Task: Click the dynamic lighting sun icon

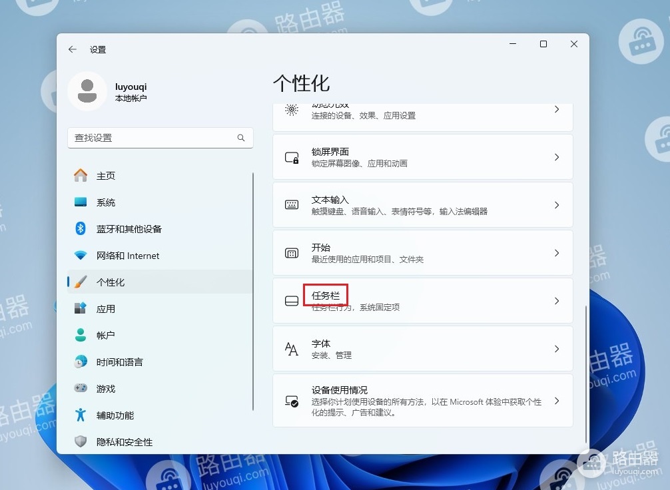Action: (x=292, y=110)
